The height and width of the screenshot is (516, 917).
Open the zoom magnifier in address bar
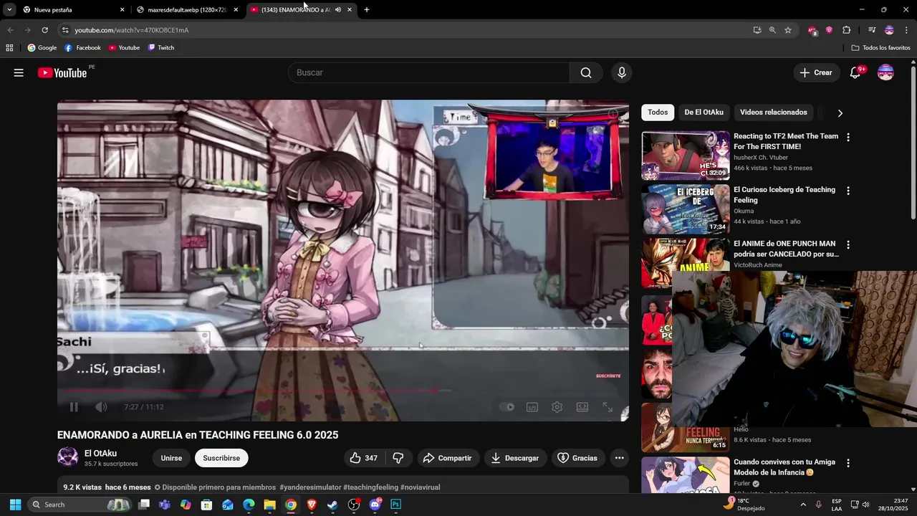[x=772, y=30]
